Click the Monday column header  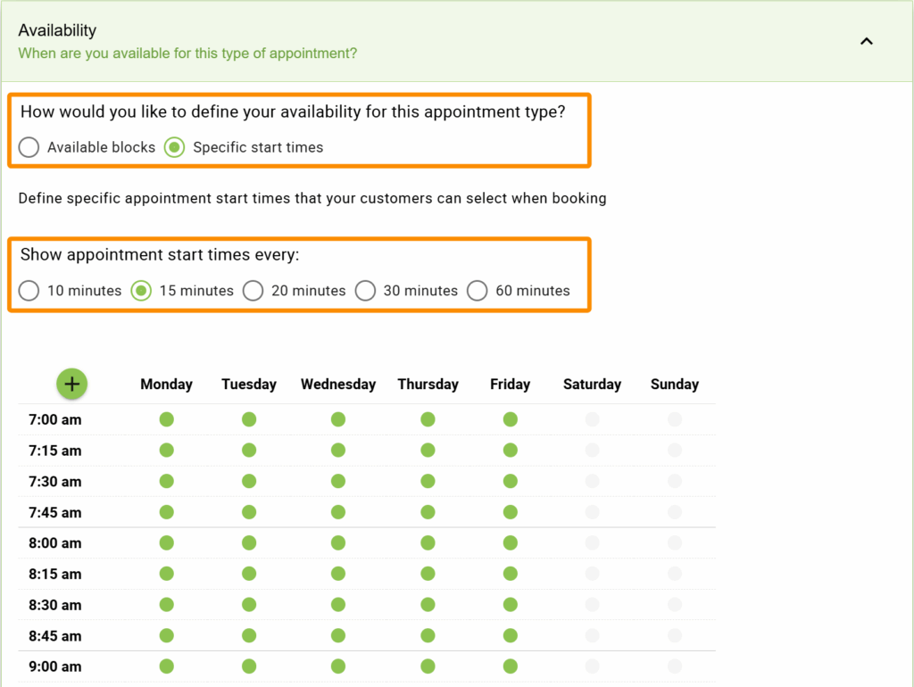coord(166,384)
